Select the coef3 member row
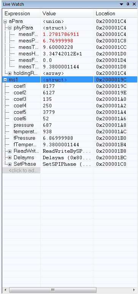The image size is (138, 294). tap(70, 99)
